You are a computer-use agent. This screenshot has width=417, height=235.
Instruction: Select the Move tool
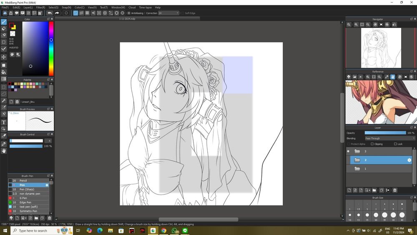[x=4, y=57]
